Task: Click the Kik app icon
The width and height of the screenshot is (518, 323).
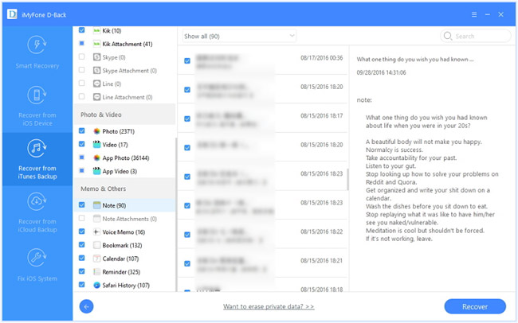Action: tap(96, 30)
